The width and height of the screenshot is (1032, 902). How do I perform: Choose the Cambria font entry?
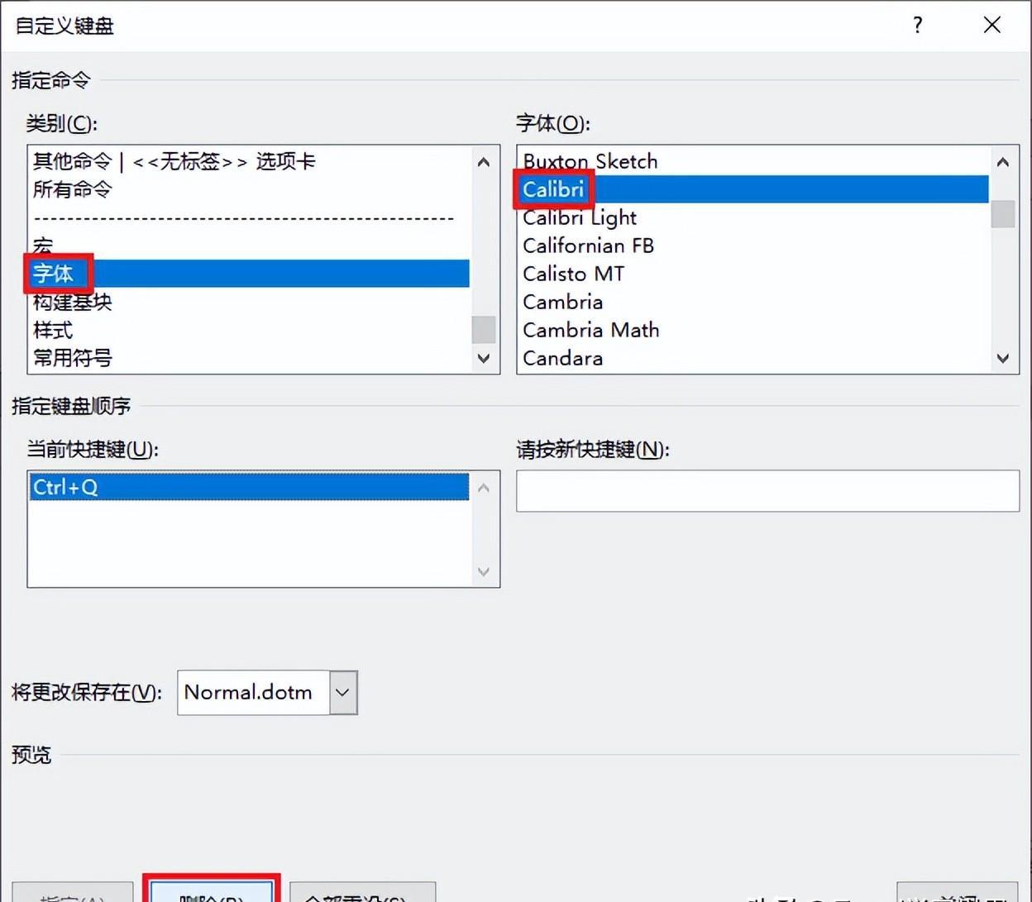tap(753, 302)
